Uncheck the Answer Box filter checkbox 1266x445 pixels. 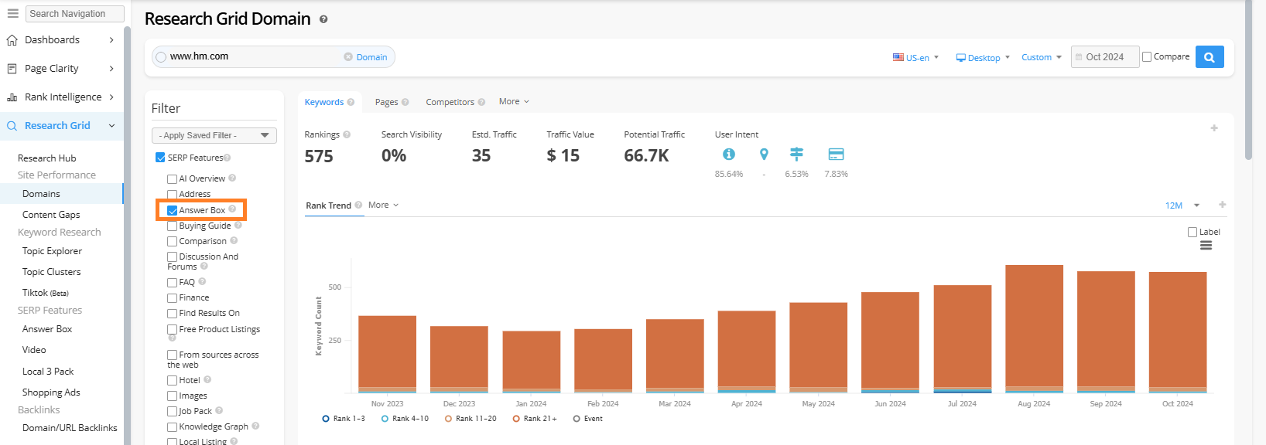pyautogui.click(x=173, y=210)
